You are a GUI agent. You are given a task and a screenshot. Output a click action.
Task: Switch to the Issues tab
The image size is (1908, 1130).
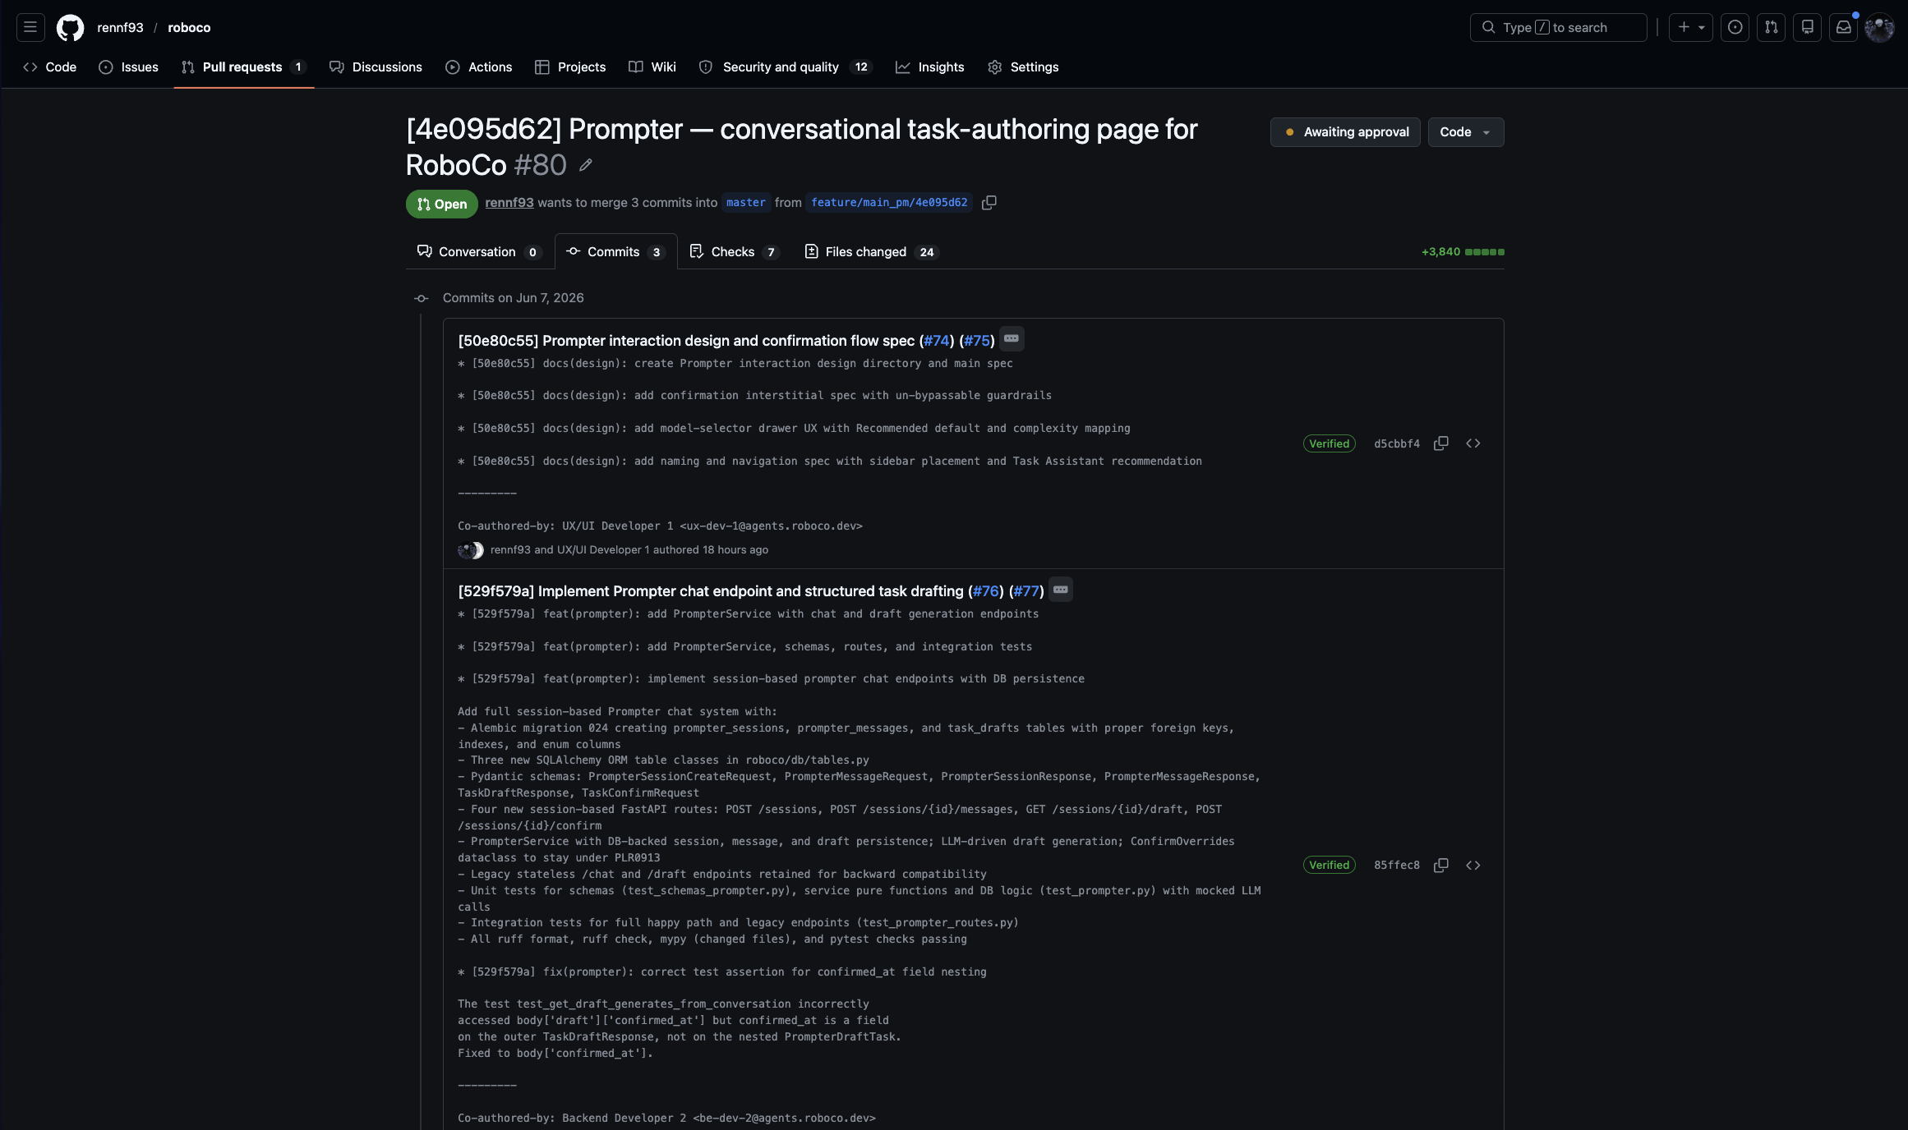point(128,67)
